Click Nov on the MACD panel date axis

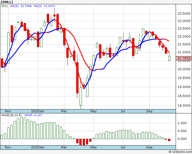click(x=8, y=147)
